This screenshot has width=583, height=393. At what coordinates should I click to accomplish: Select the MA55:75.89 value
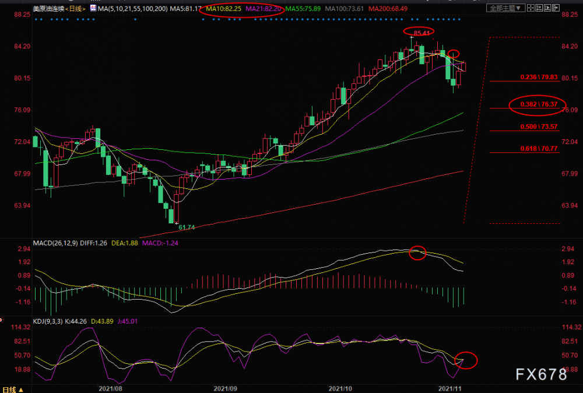303,9
